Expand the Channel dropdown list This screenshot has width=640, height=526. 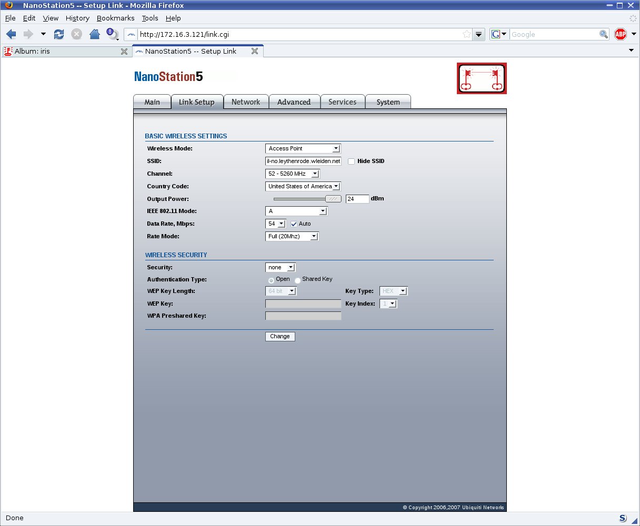[x=293, y=174]
